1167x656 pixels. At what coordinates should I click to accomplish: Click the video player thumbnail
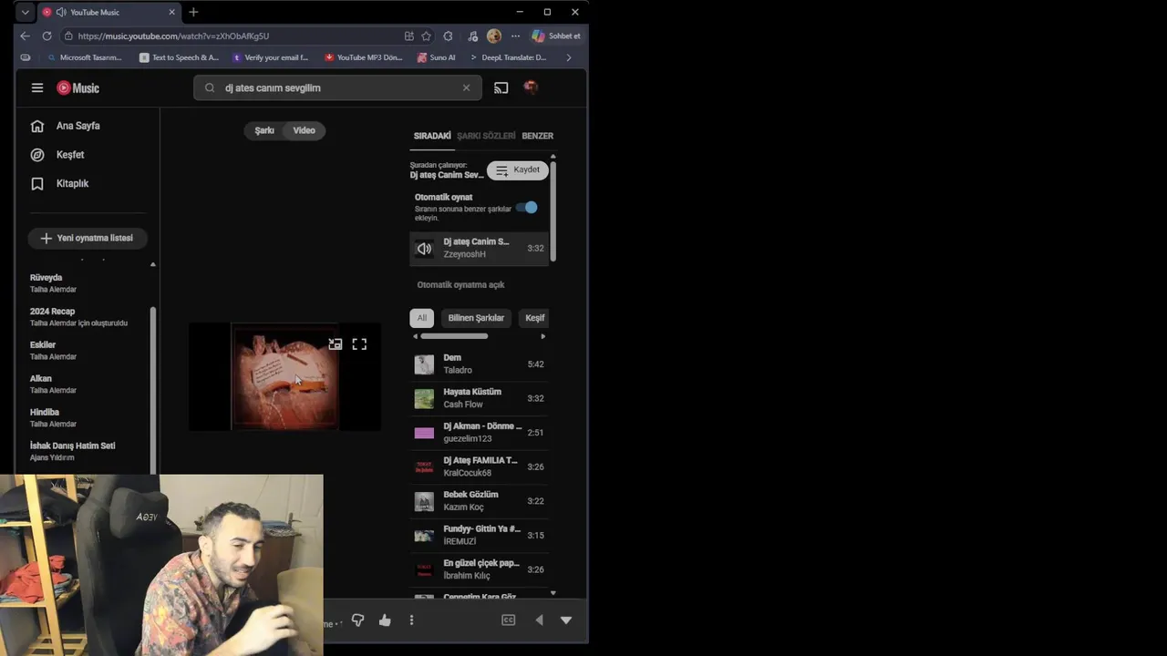point(285,378)
